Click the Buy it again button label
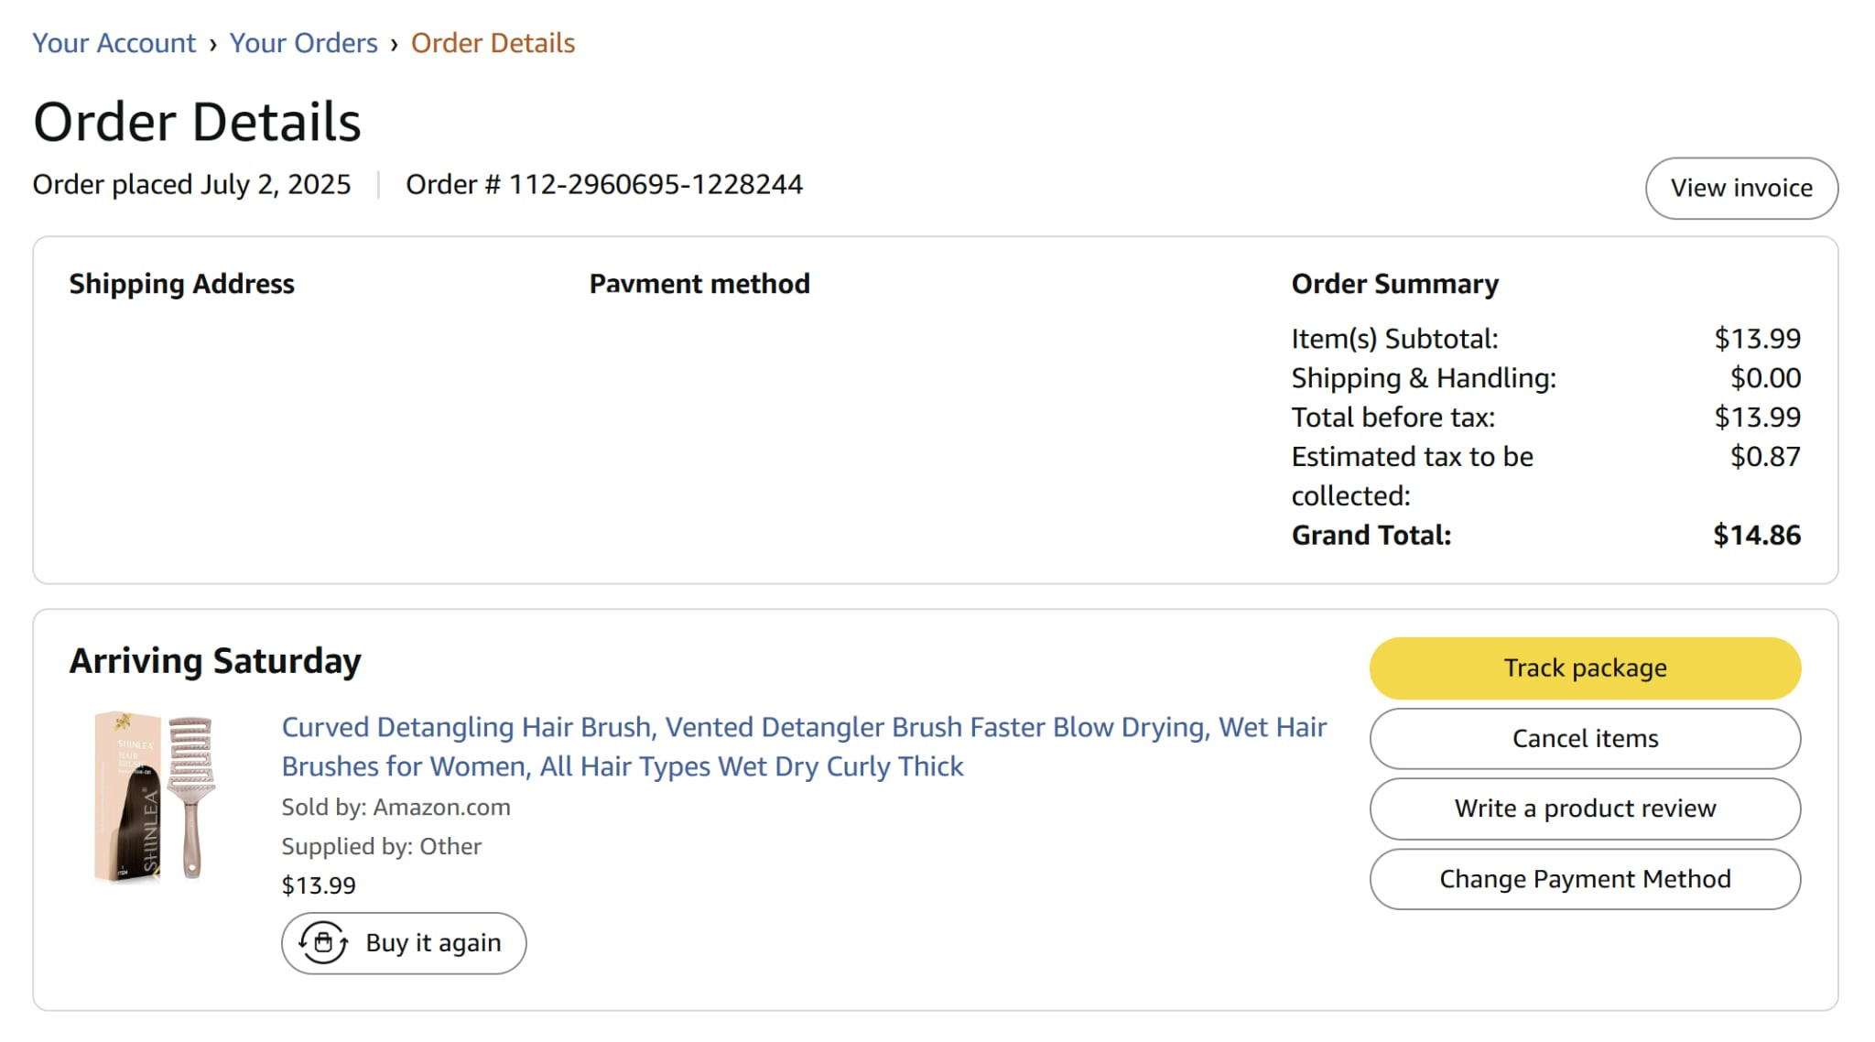The image size is (1875, 1042). click(x=433, y=942)
